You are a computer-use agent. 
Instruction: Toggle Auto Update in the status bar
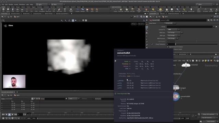pyautogui.click(x=211, y=122)
